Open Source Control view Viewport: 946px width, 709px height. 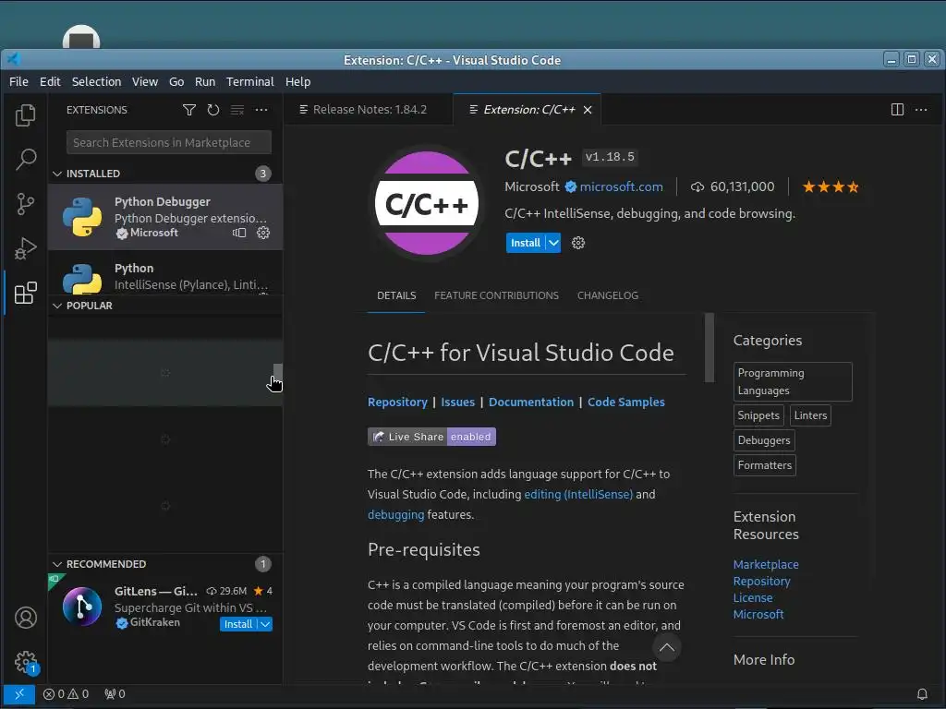[25, 204]
